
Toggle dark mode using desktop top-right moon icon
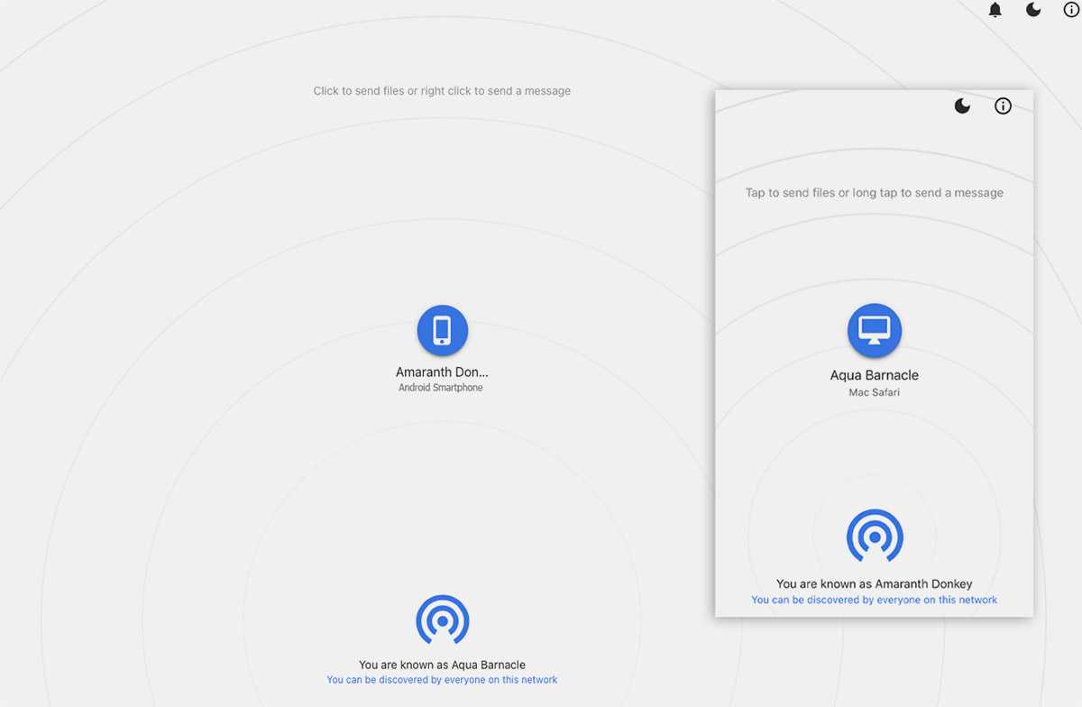(1033, 10)
